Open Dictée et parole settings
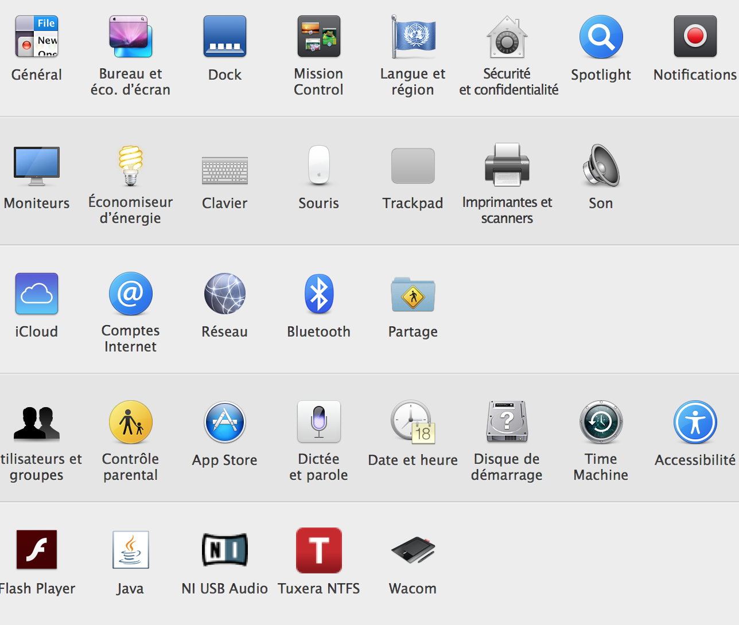Viewport: 739px width, 625px height. pos(318,422)
